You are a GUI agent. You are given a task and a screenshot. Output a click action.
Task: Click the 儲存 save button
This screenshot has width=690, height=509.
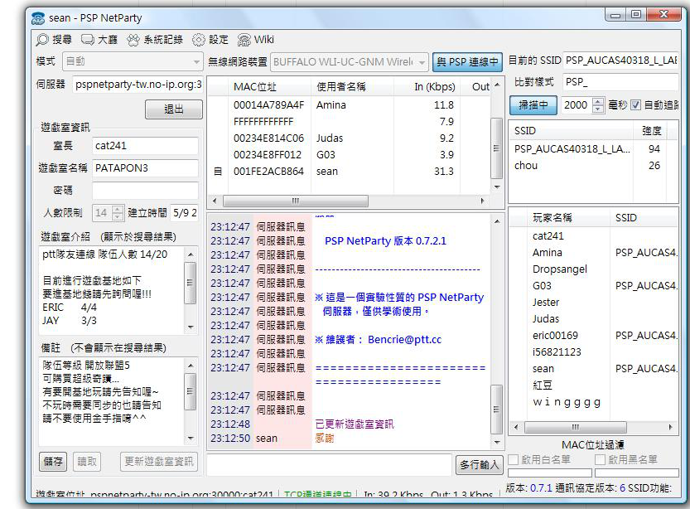pos(53,462)
